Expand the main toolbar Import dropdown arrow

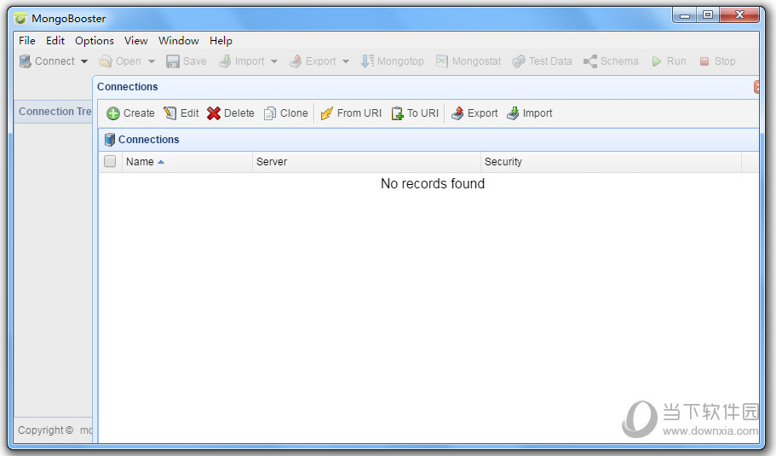click(273, 61)
